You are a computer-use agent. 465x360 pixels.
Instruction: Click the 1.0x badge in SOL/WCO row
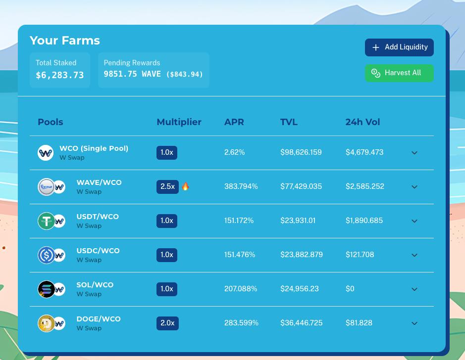coord(167,289)
